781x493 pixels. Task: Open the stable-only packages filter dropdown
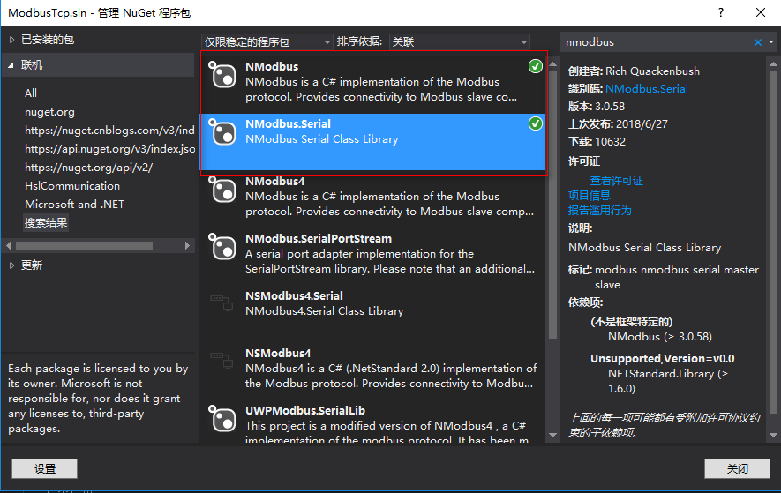[267, 41]
